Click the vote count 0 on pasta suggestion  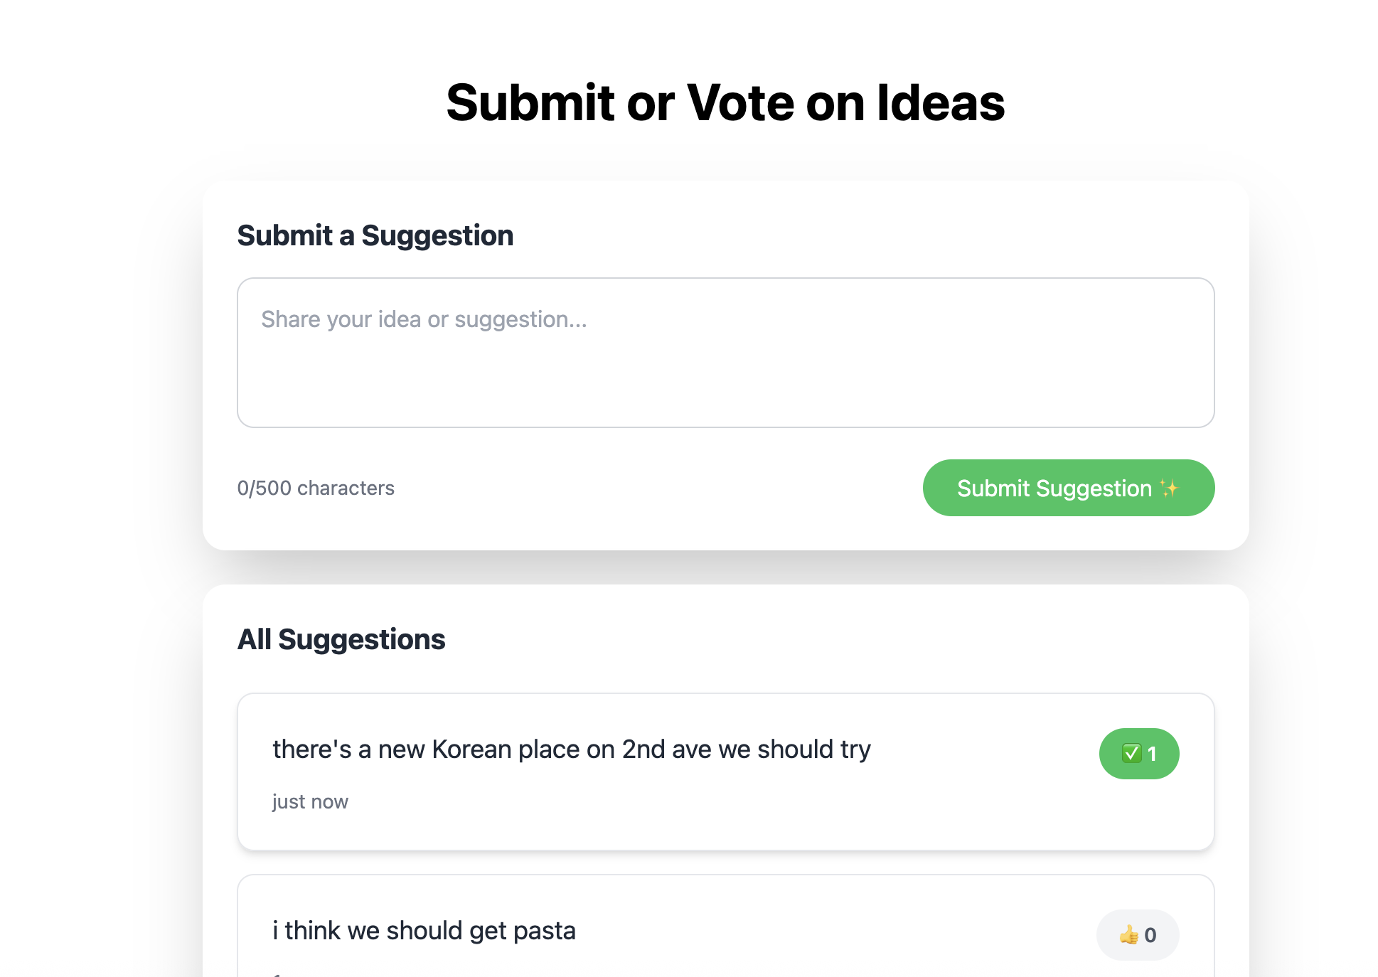coord(1150,935)
